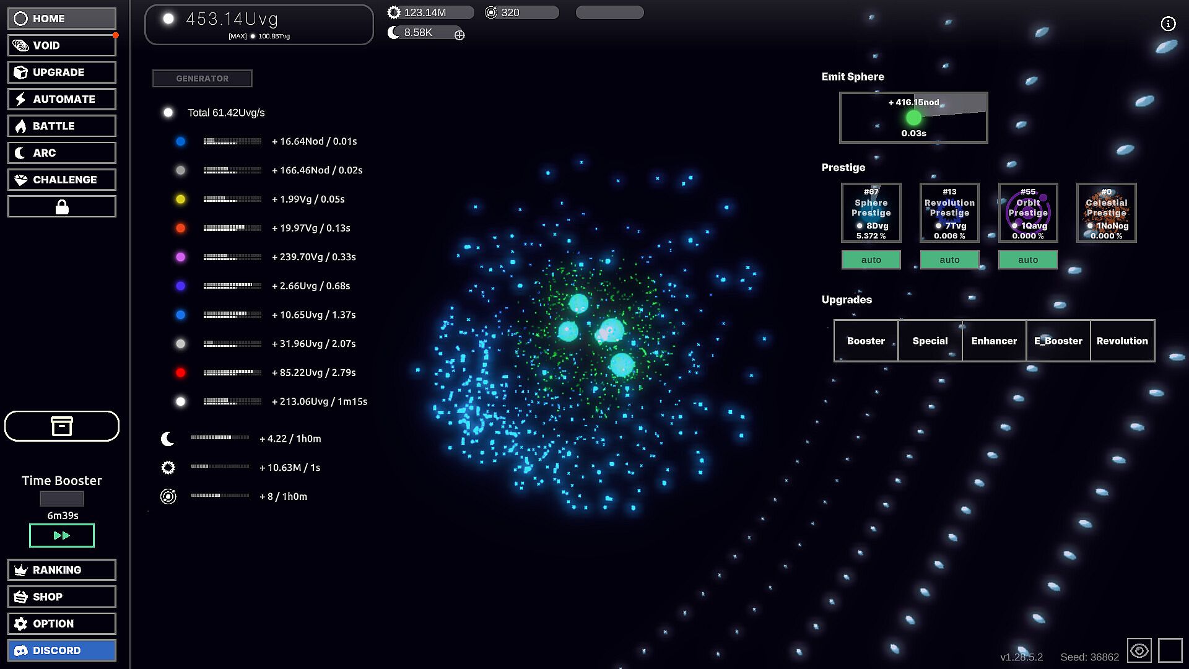The image size is (1189, 669).
Task: Toggle auto under Revolution Prestige
Action: (949, 260)
